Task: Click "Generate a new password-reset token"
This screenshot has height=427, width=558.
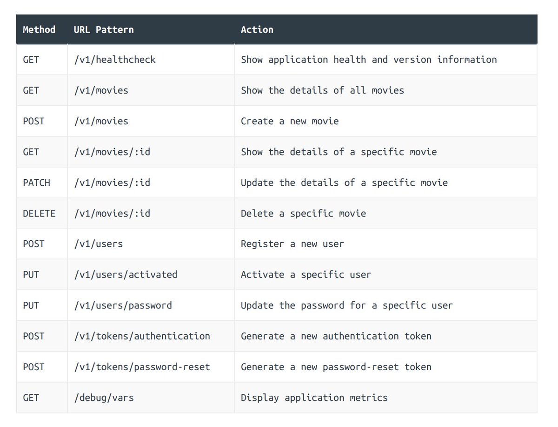Action: [x=336, y=367]
